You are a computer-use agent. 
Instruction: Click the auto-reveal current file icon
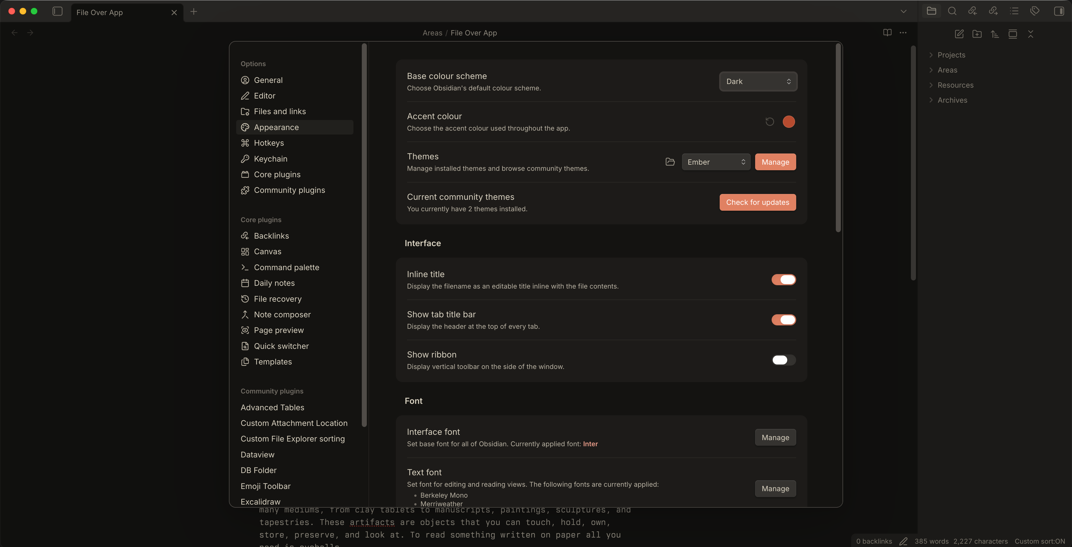point(1013,34)
